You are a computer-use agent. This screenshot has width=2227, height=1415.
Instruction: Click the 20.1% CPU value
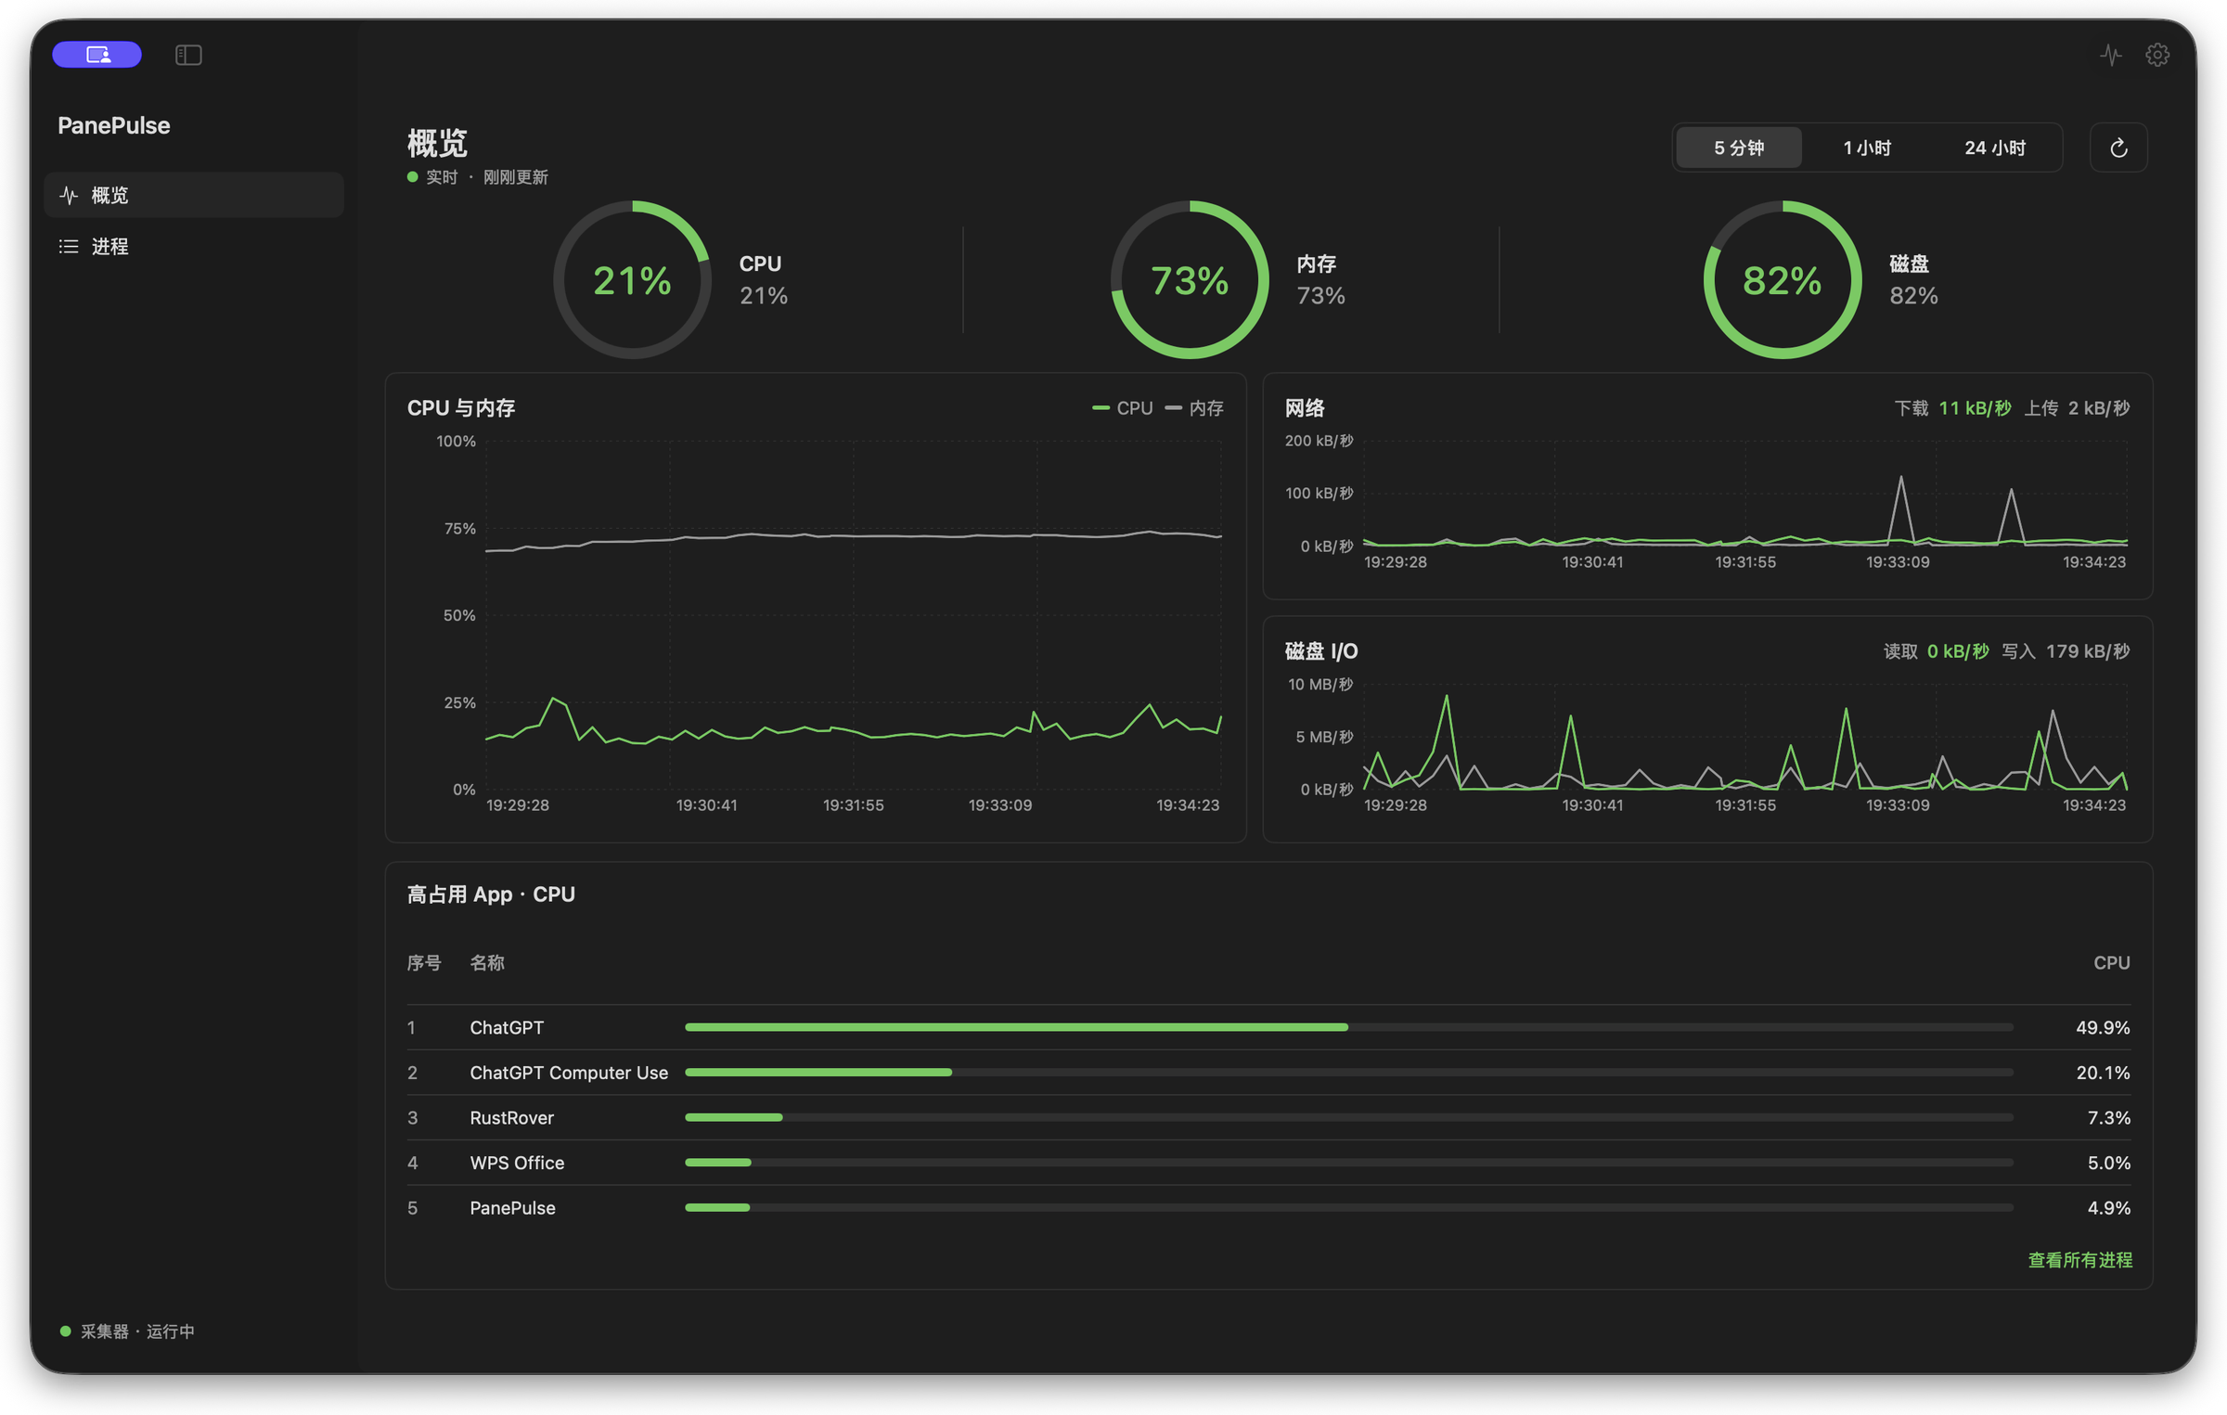click(2103, 1072)
